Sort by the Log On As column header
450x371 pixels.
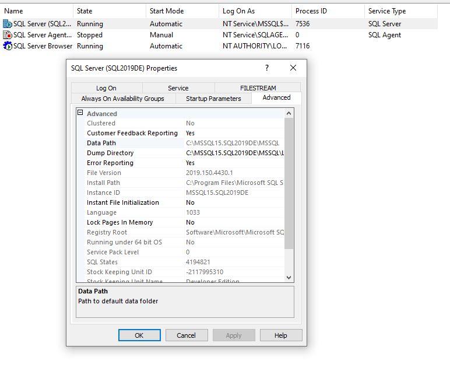tap(255, 11)
